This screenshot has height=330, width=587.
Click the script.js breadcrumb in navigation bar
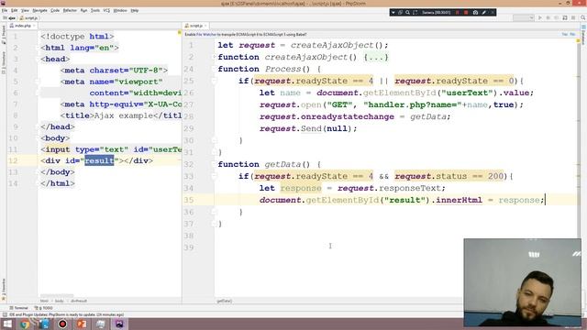click(x=29, y=17)
